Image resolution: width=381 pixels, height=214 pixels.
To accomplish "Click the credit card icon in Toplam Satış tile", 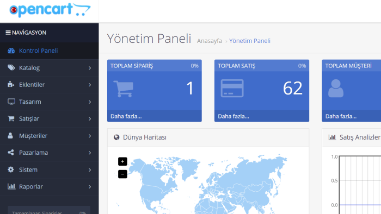I will [x=232, y=88].
